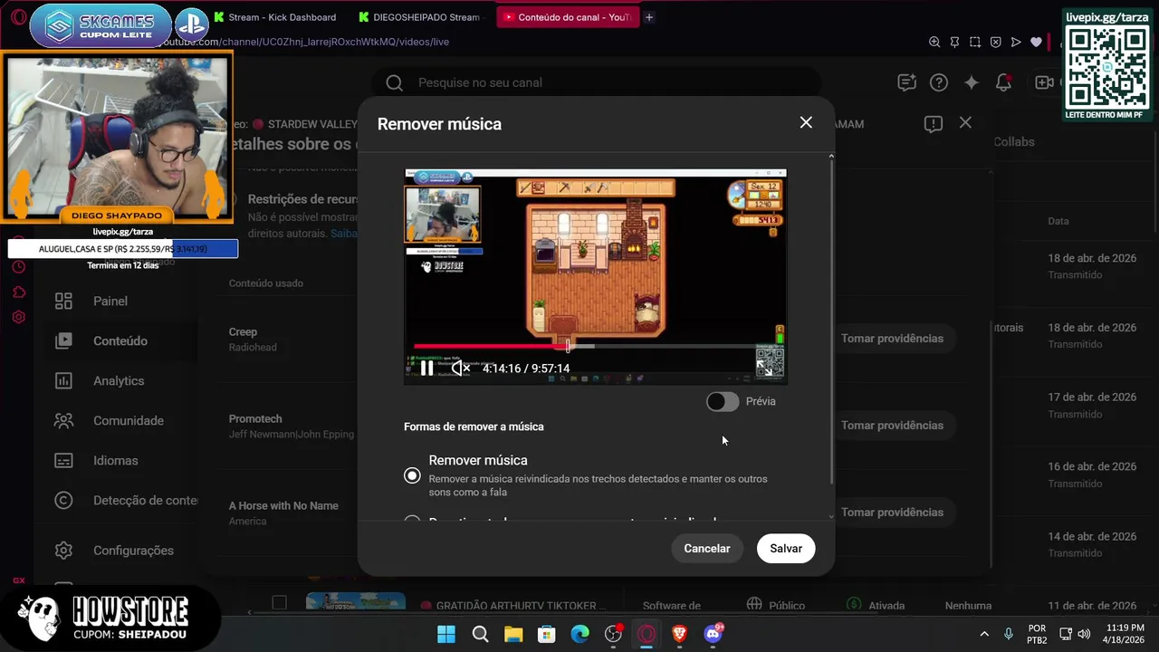Click Tomar providências for Creep
Screen dimensions: 1159x652
coord(892,338)
